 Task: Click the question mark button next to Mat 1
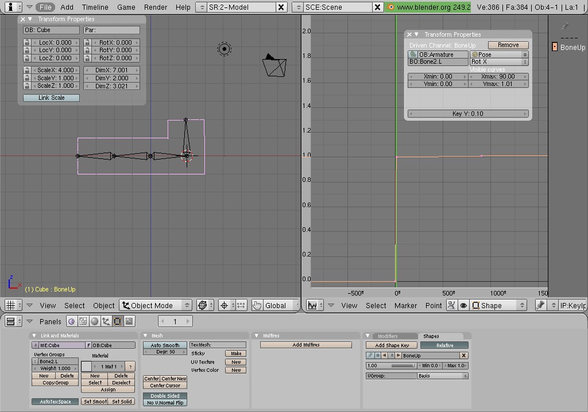[x=130, y=366]
